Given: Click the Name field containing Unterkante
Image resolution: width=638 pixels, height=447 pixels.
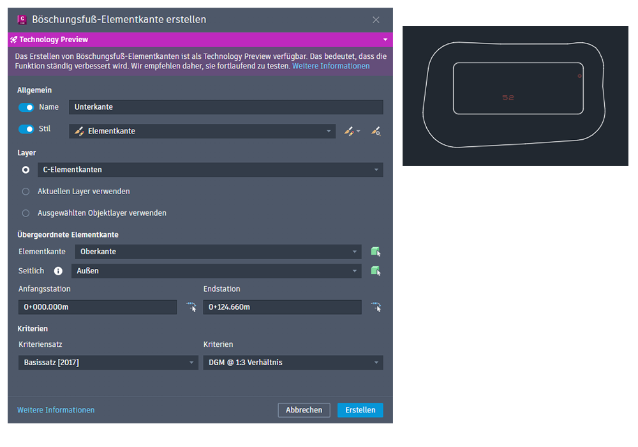Looking at the screenshot, I should click(x=226, y=107).
